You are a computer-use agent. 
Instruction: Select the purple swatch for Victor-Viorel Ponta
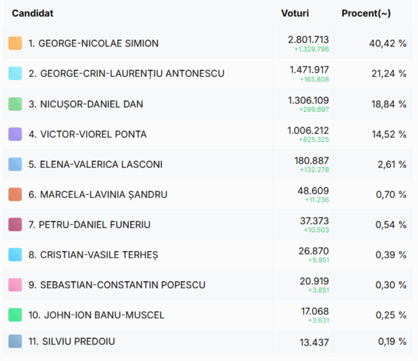point(15,134)
